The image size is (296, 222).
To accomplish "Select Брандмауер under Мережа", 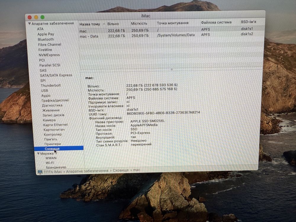I will coord(56,167).
